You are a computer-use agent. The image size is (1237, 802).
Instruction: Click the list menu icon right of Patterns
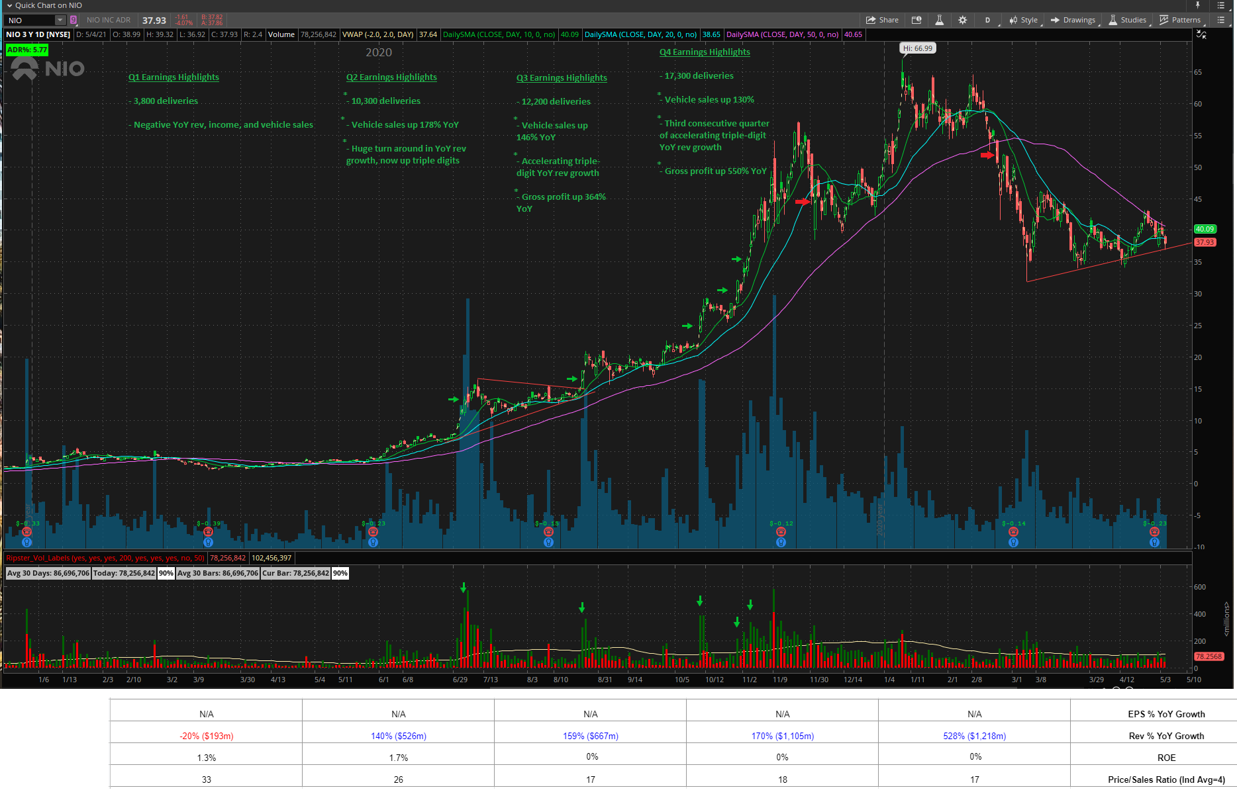point(1220,20)
